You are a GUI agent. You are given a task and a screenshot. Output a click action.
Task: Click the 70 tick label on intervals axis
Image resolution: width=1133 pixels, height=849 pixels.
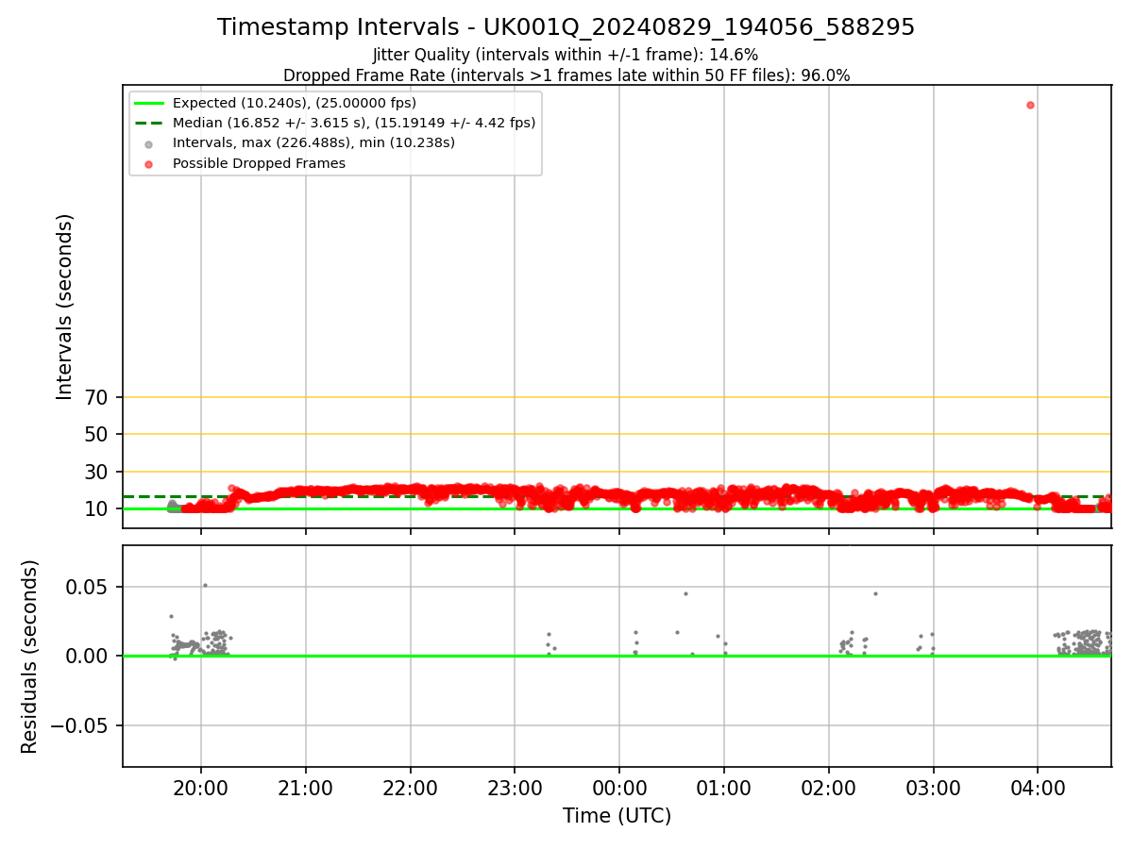pos(97,398)
